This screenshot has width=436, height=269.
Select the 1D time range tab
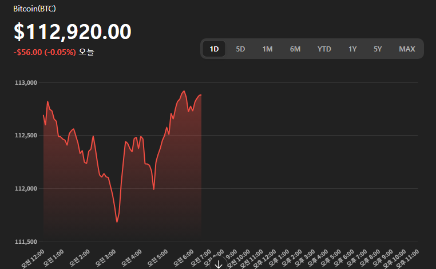214,49
